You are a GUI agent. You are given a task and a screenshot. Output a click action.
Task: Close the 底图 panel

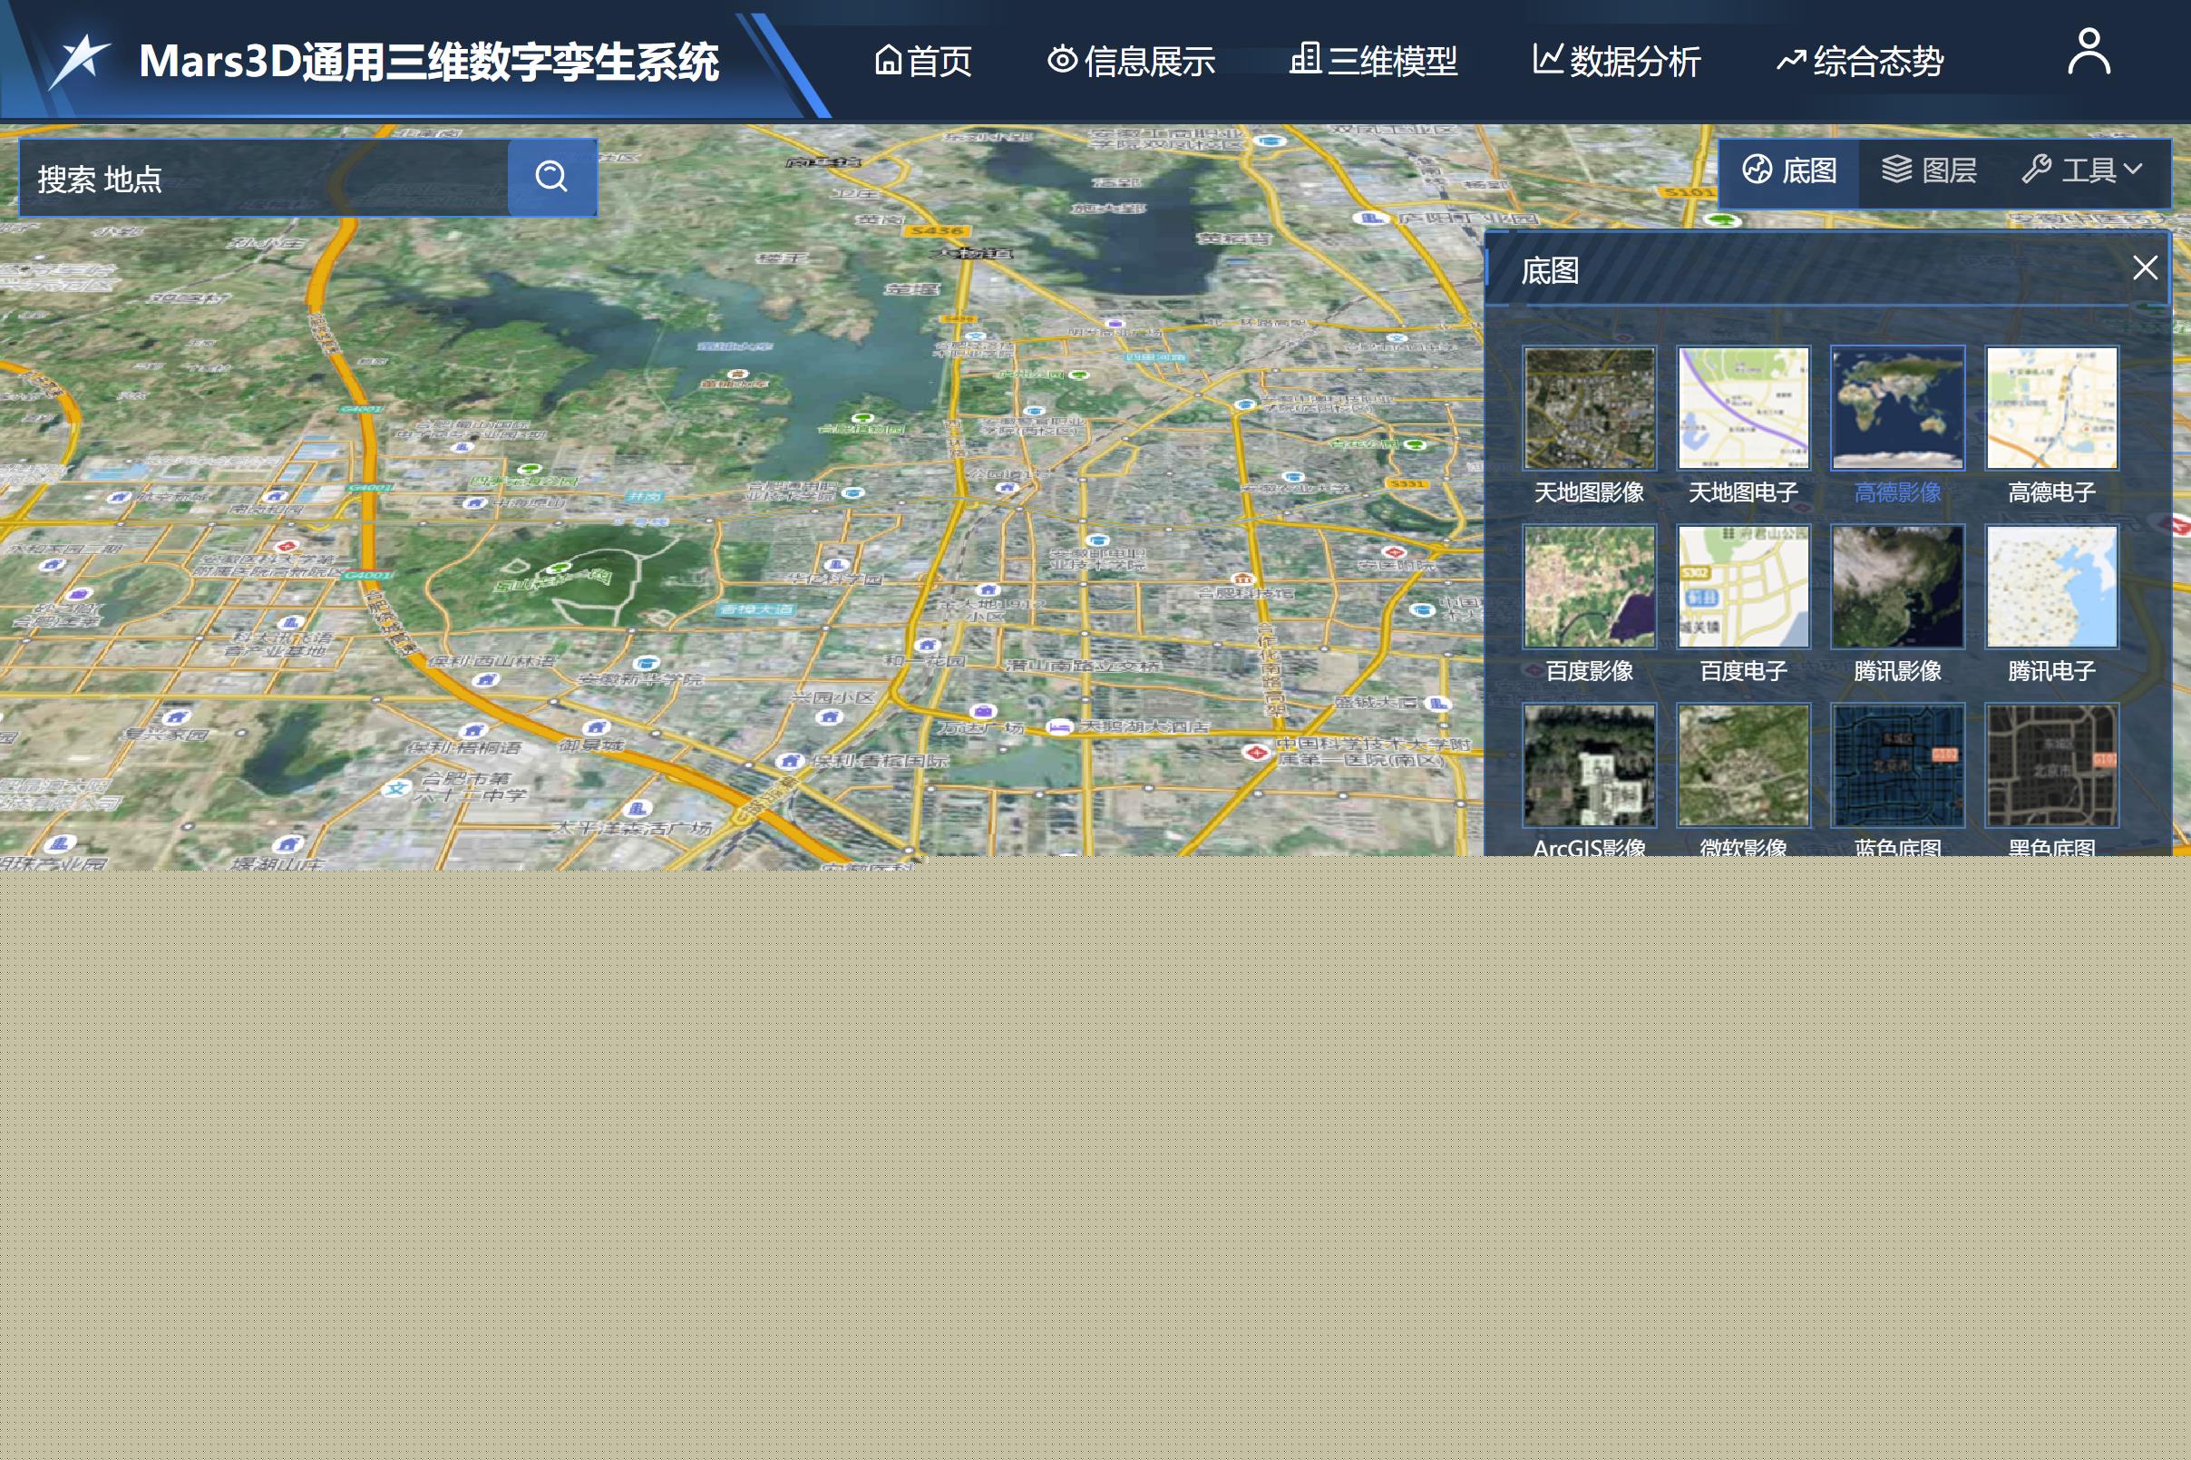tap(2146, 268)
